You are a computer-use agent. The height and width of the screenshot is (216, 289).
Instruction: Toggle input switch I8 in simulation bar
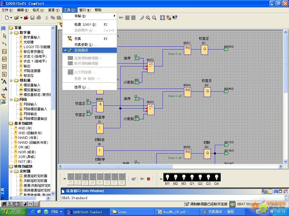tap(122, 179)
